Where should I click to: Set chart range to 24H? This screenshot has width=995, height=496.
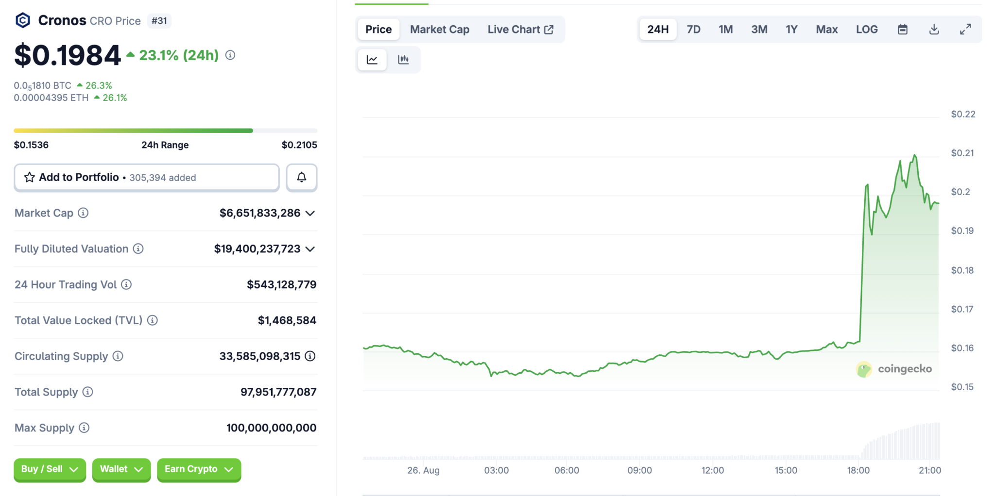point(658,30)
